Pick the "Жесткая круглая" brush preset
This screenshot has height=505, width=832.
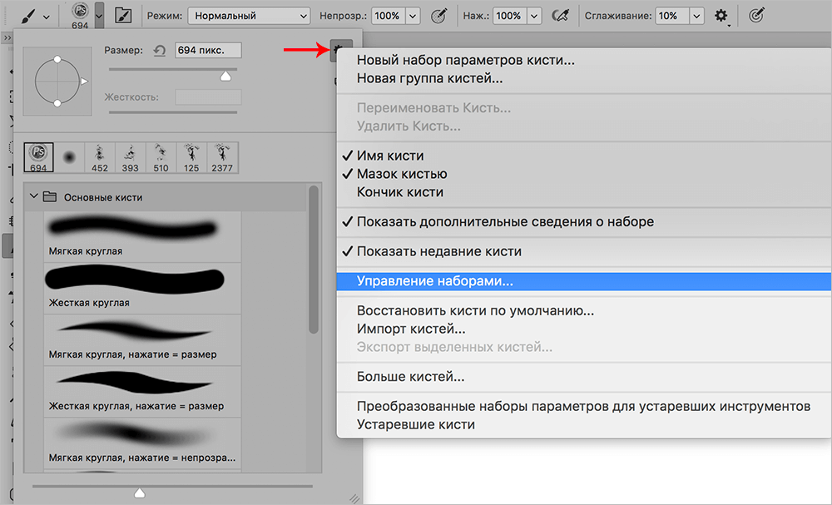pyautogui.click(x=132, y=287)
